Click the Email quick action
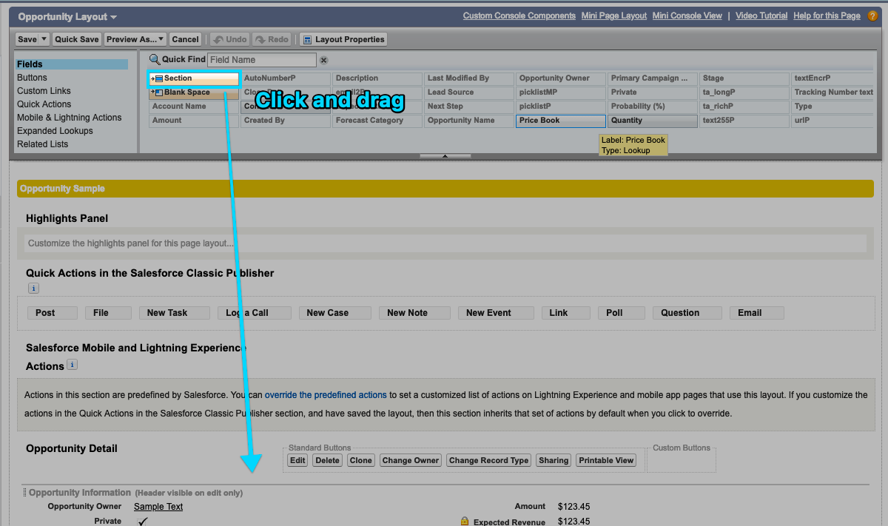 (757, 313)
